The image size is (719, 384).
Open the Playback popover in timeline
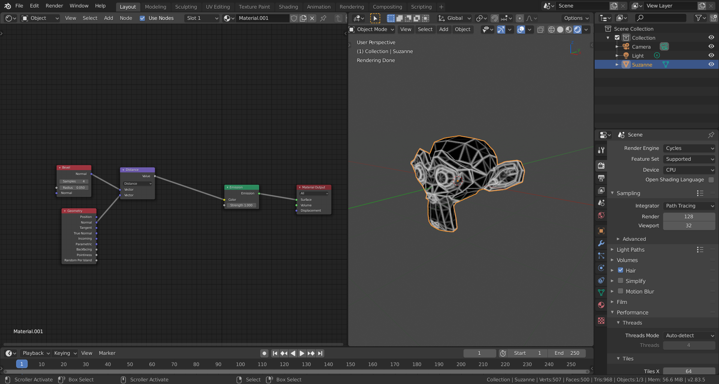(x=36, y=353)
